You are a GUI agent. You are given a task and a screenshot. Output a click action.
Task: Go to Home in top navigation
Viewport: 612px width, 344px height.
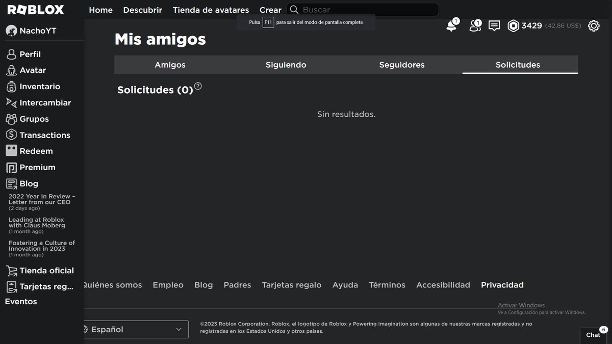coord(101,10)
